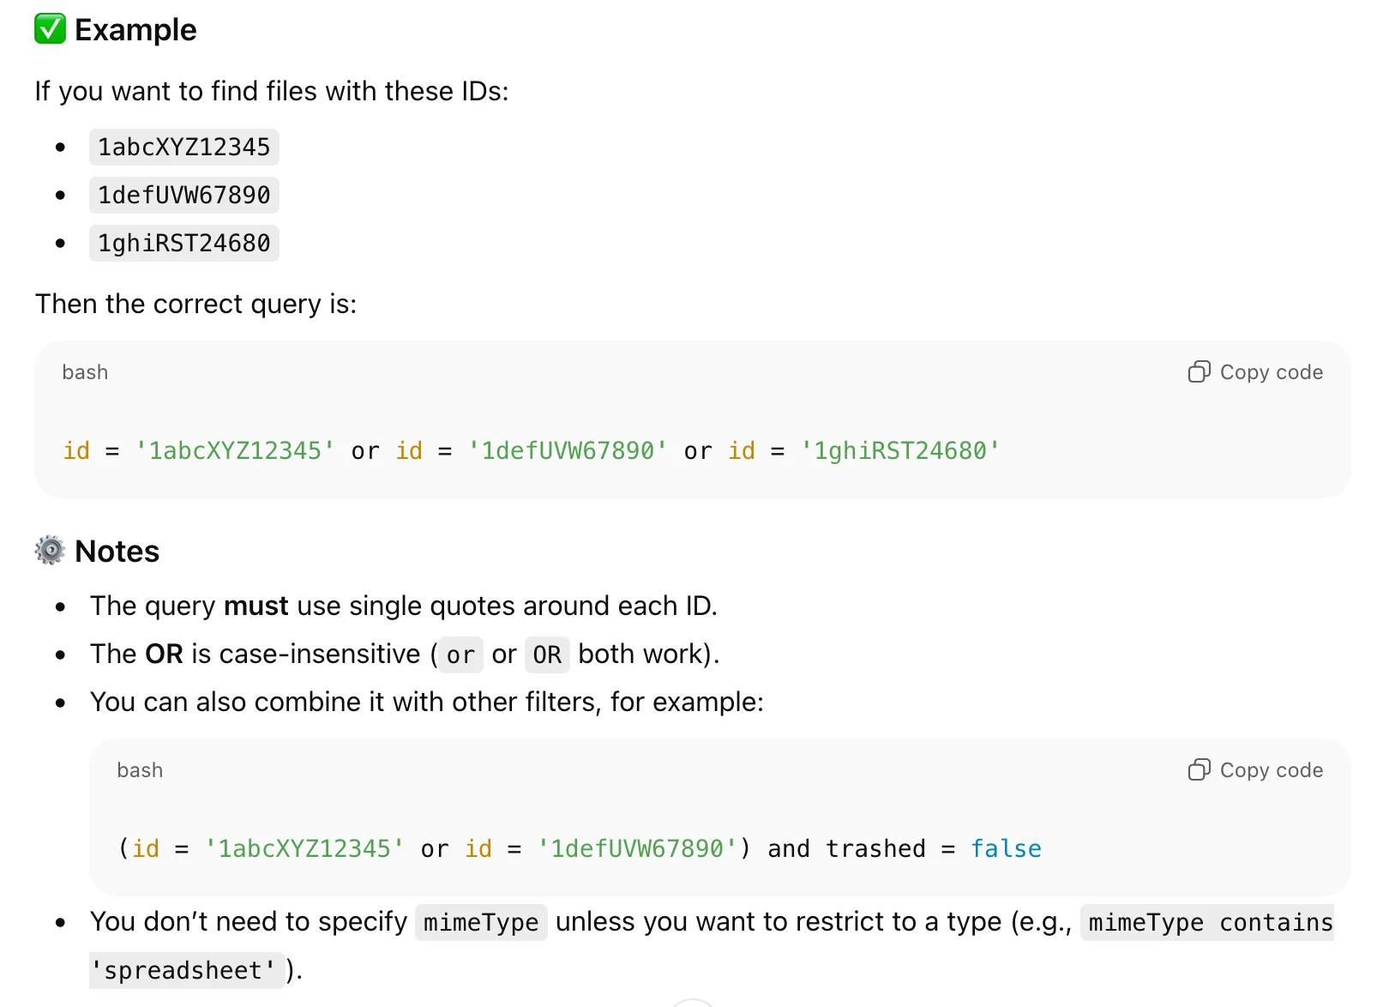The height and width of the screenshot is (1007, 1377).
Task: Click the bash label of first code block
Action: tap(85, 371)
